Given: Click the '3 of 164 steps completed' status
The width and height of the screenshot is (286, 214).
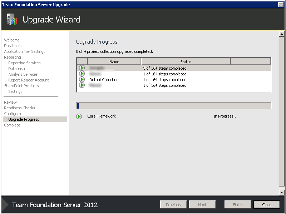Looking at the screenshot, I should point(165,68).
